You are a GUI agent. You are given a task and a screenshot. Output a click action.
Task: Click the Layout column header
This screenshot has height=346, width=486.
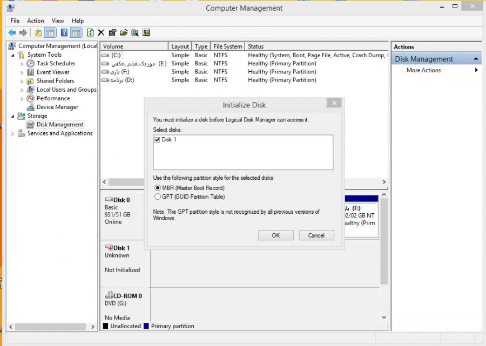pos(180,46)
